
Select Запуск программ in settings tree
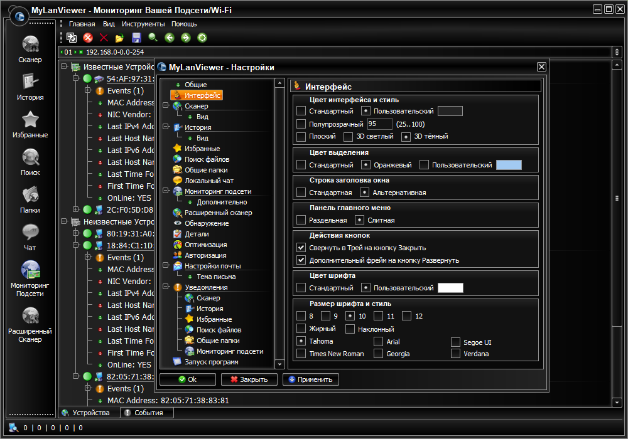[x=211, y=362]
